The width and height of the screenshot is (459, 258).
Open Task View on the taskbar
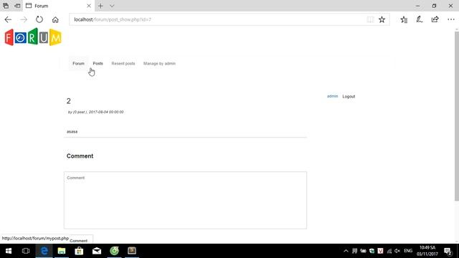[26, 251]
